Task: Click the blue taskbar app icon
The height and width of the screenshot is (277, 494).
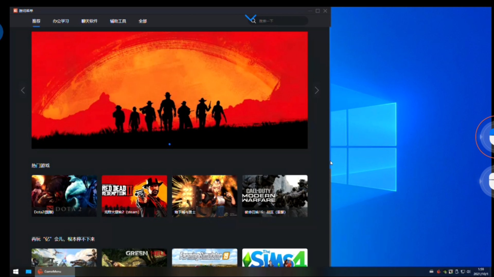Action: tap(28, 272)
